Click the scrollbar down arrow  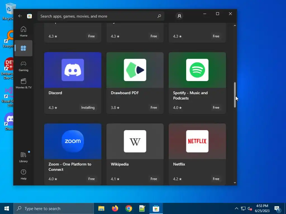click(x=235, y=183)
